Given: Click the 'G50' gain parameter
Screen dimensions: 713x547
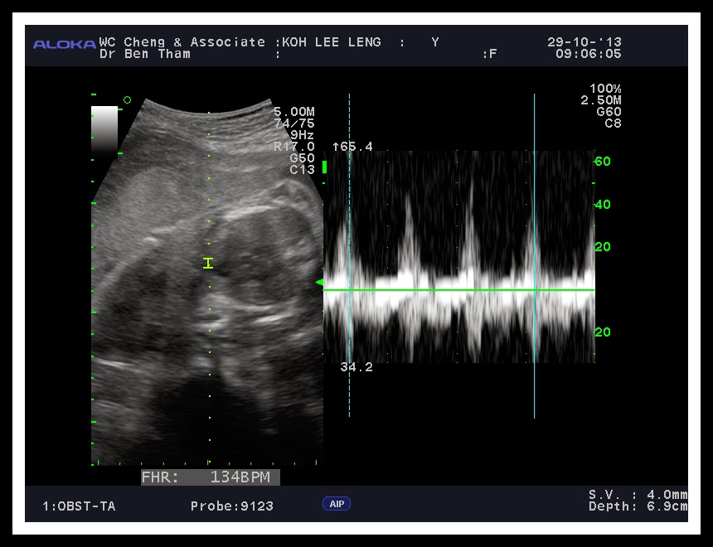Looking at the screenshot, I should (302, 158).
